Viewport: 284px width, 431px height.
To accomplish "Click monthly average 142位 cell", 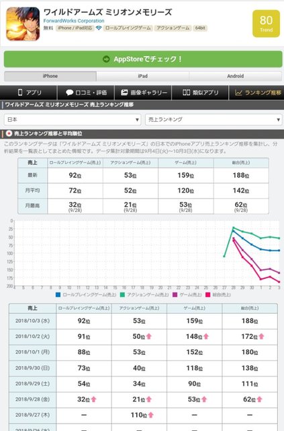I will coord(241,191).
